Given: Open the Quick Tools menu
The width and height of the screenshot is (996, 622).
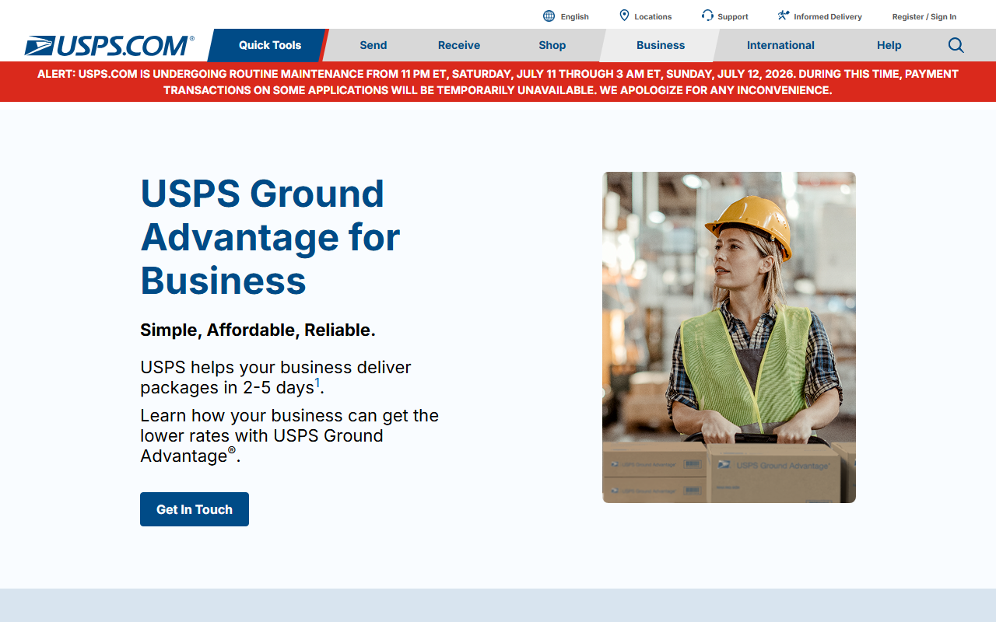Looking at the screenshot, I should [x=269, y=45].
